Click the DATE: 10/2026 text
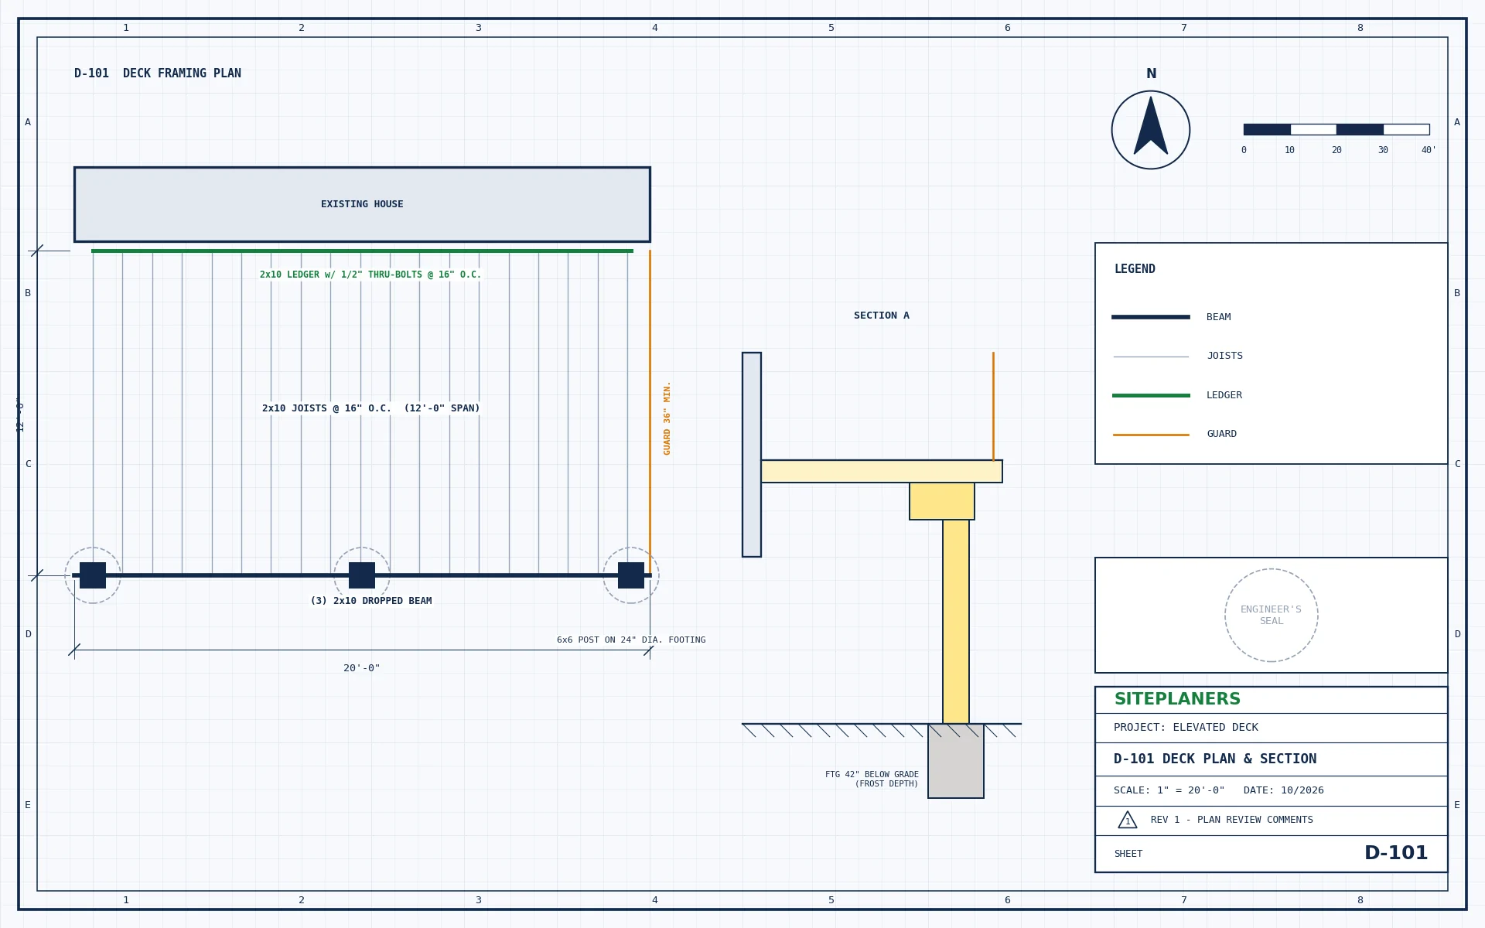Viewport: 1485px width, 928px height. [1284, 790]
